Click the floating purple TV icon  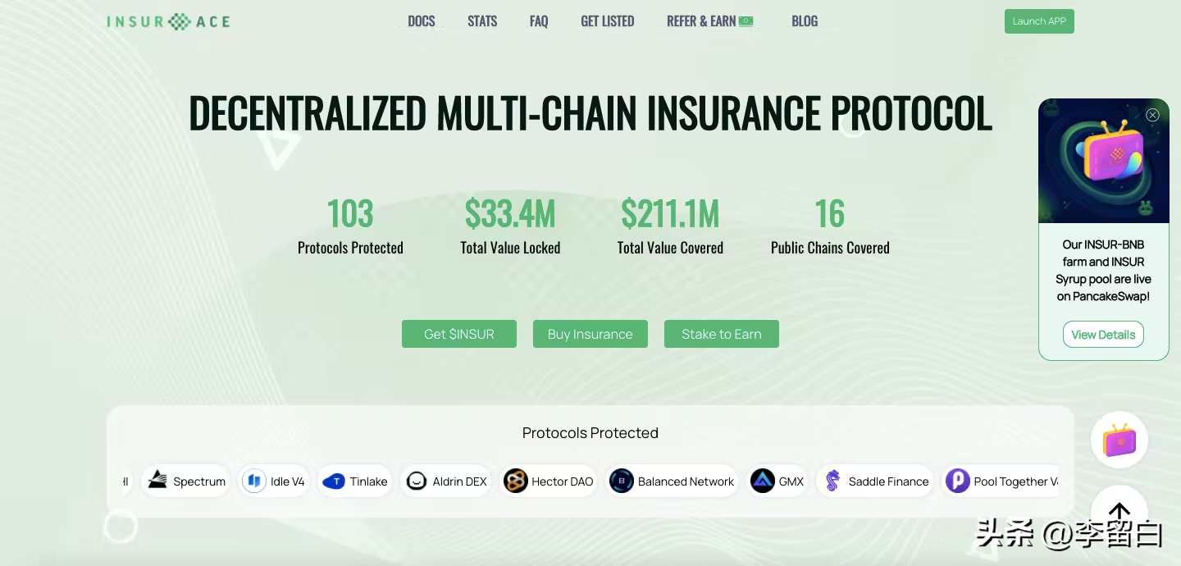point(1119,440)
